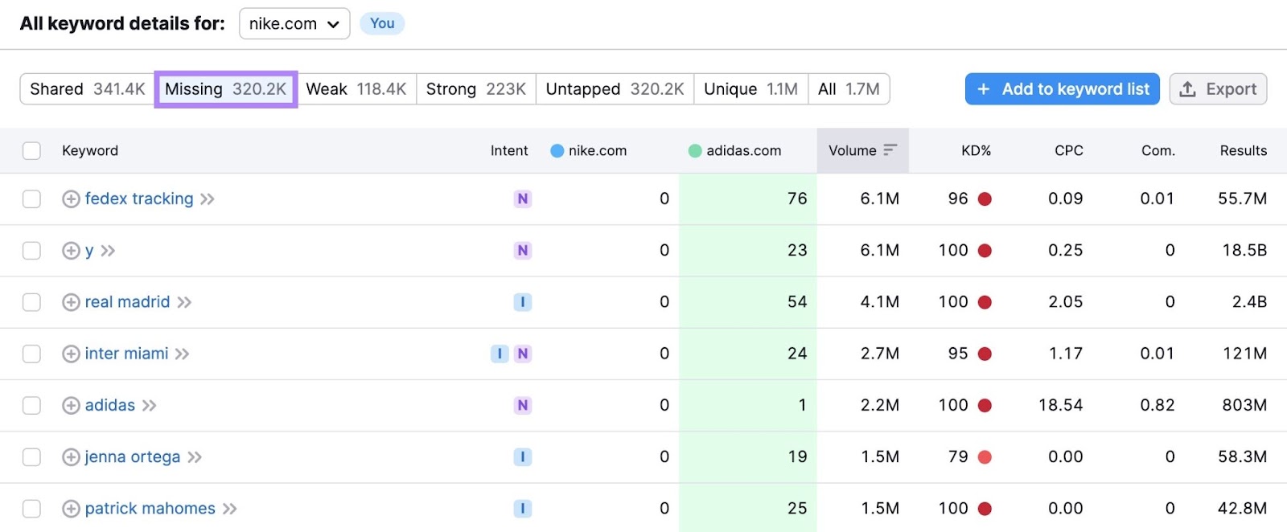This screenshot has width=1287, height=532.
Task: Open the patrick mahomes keyword link
Action: click(x=150, y=509)
